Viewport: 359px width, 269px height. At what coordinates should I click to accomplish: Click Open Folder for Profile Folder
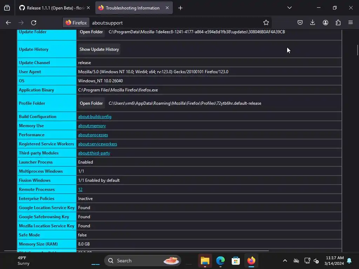pyautogui.click(x=91, y=103)
